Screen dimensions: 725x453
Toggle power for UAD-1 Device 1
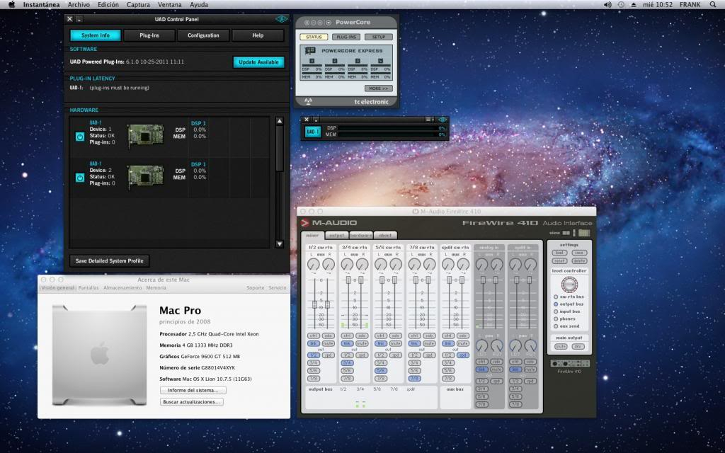[x=80, y=136]
